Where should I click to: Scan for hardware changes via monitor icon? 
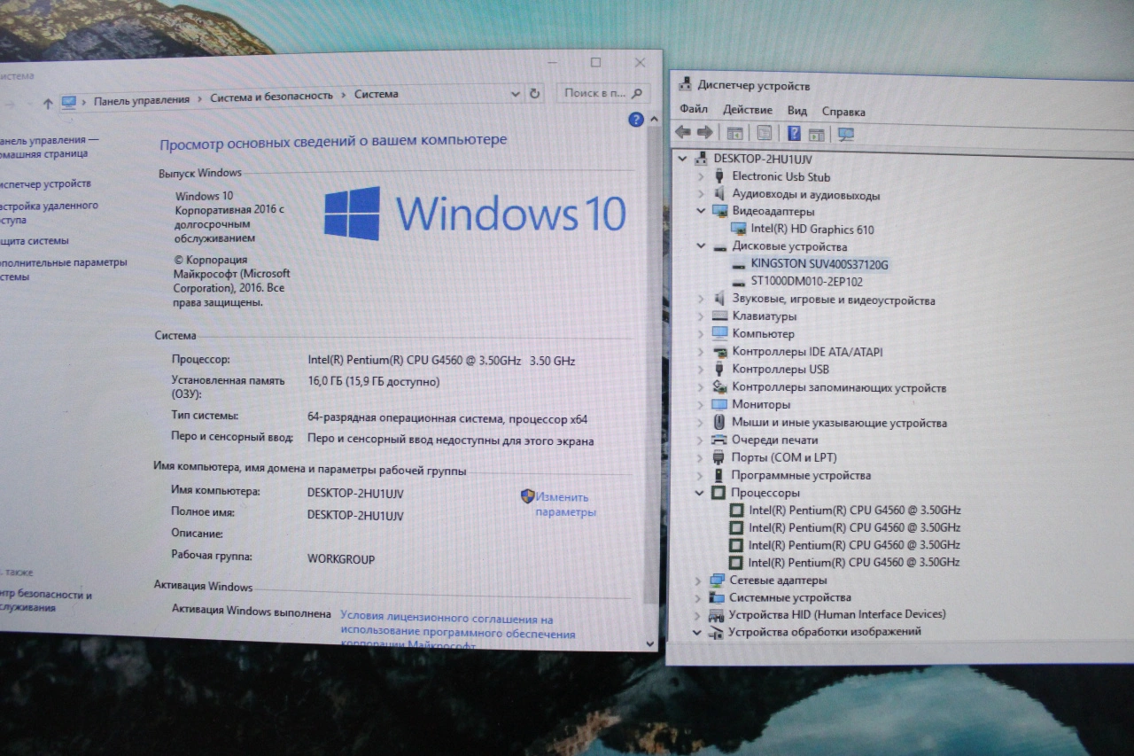click(846, 134)
